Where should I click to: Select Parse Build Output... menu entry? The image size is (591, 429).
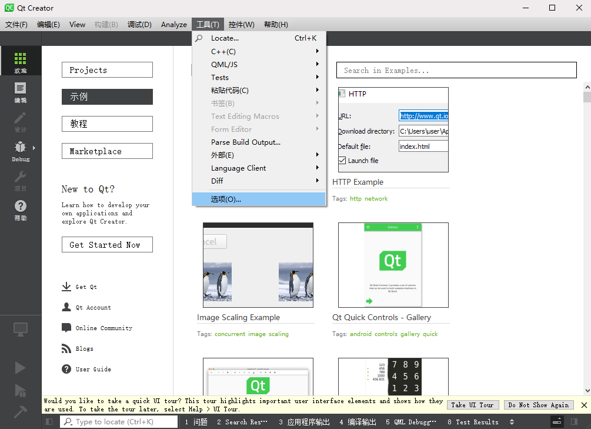(x=259, y=142)
